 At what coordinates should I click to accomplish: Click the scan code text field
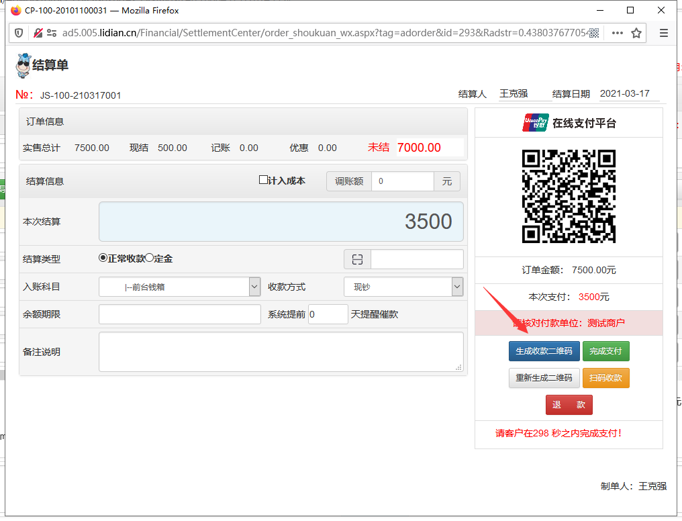click(417, 260)
